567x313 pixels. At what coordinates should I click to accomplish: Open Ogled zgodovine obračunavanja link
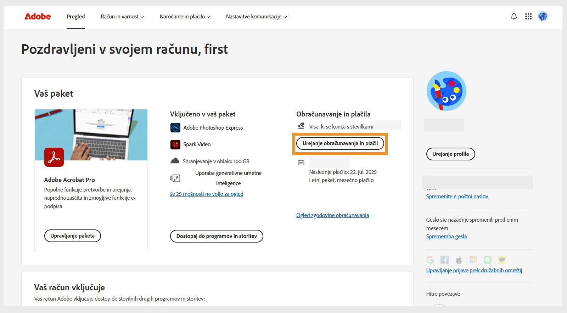[x=332, y=215]
